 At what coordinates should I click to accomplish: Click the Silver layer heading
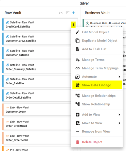pyautogui.click(x=84, y=3)
